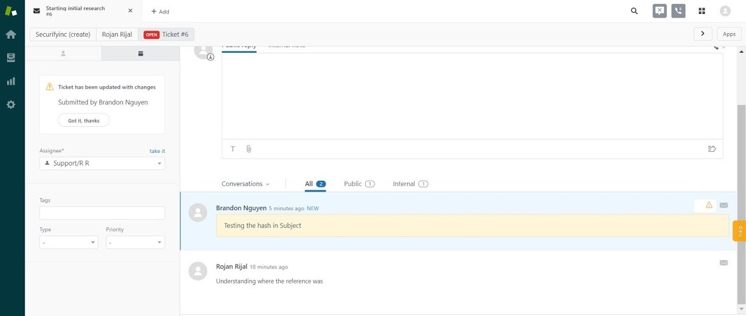Click into the reply text area
Viewport: 746px width, 316px height.
(x=472, y=96)
